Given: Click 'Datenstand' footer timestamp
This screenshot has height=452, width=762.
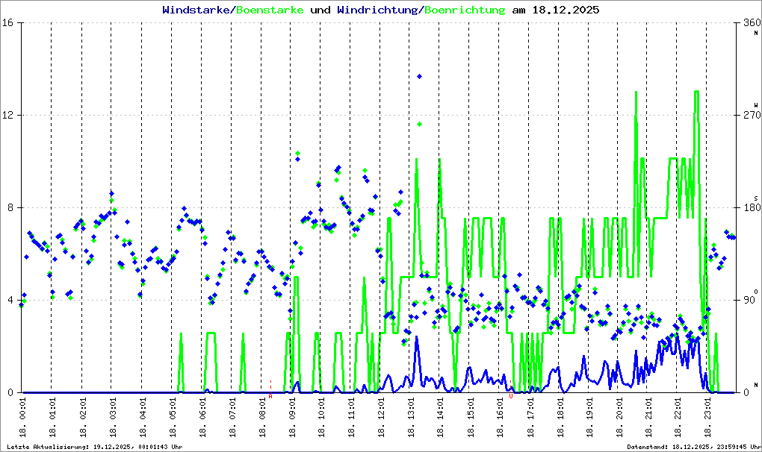Looking at the screenshot, I should (x=693, y=447).
